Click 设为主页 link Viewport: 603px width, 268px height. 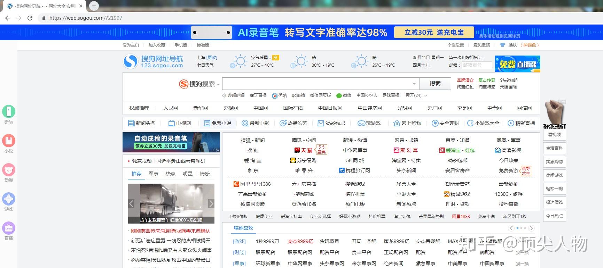[x=131, y=45]
